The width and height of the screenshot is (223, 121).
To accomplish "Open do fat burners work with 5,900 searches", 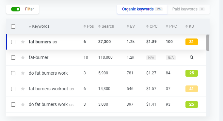I will [x=48, y=73].
